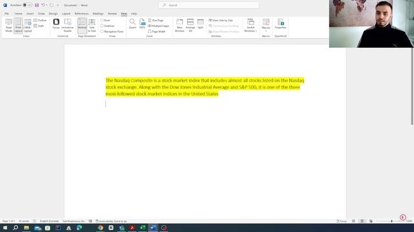
Task: Switch to the Review tab
Action: click(112, 14)
